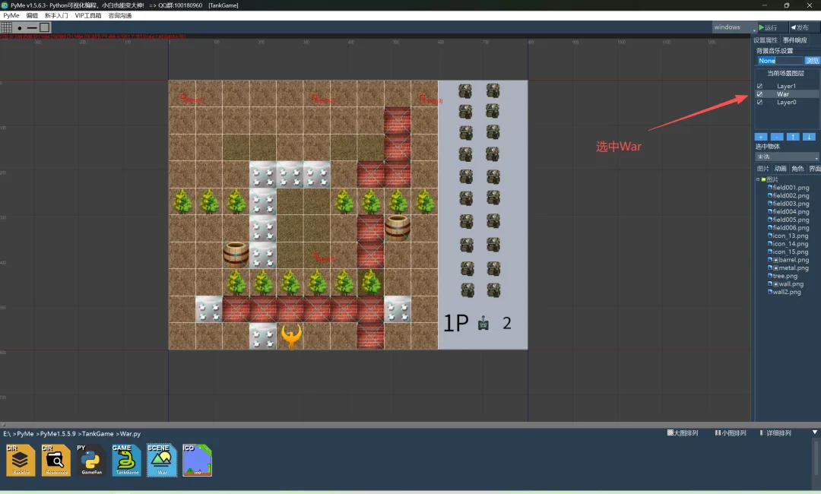Viewport: 821px width, 494px height.
Task: Open the 新手入门 menu
Action: click(56, 16)
